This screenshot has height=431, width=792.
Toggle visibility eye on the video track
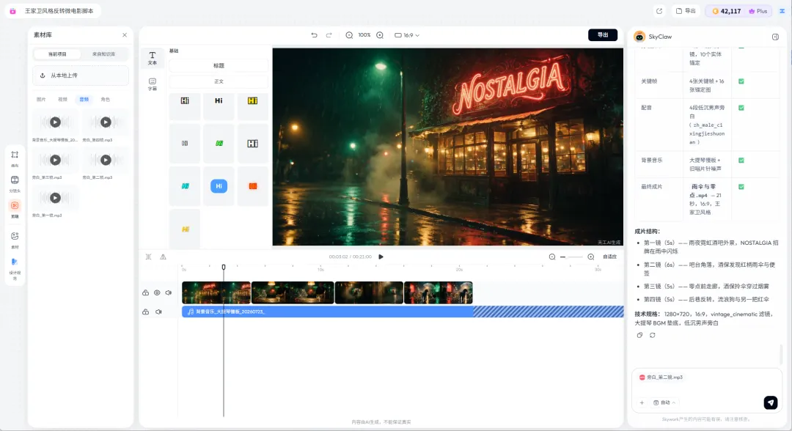157,292
